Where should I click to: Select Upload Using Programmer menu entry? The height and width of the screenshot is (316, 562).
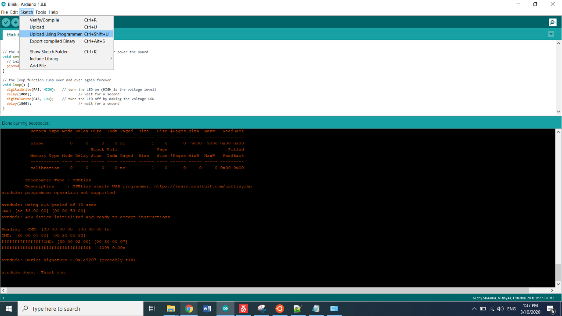67,34
